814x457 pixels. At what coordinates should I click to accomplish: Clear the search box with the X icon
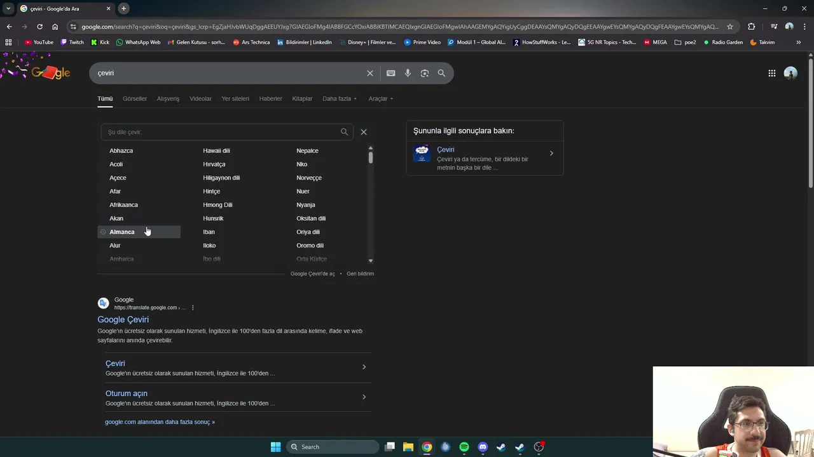(369, 73)
